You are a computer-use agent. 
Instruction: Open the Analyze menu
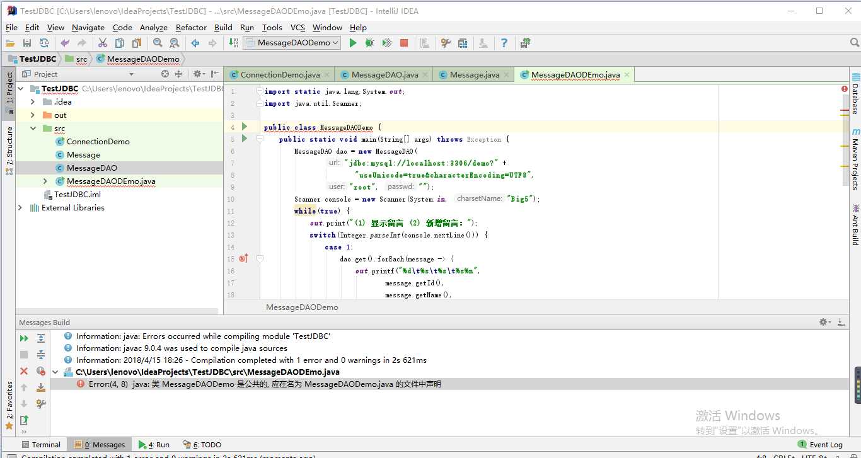[154, 27]
